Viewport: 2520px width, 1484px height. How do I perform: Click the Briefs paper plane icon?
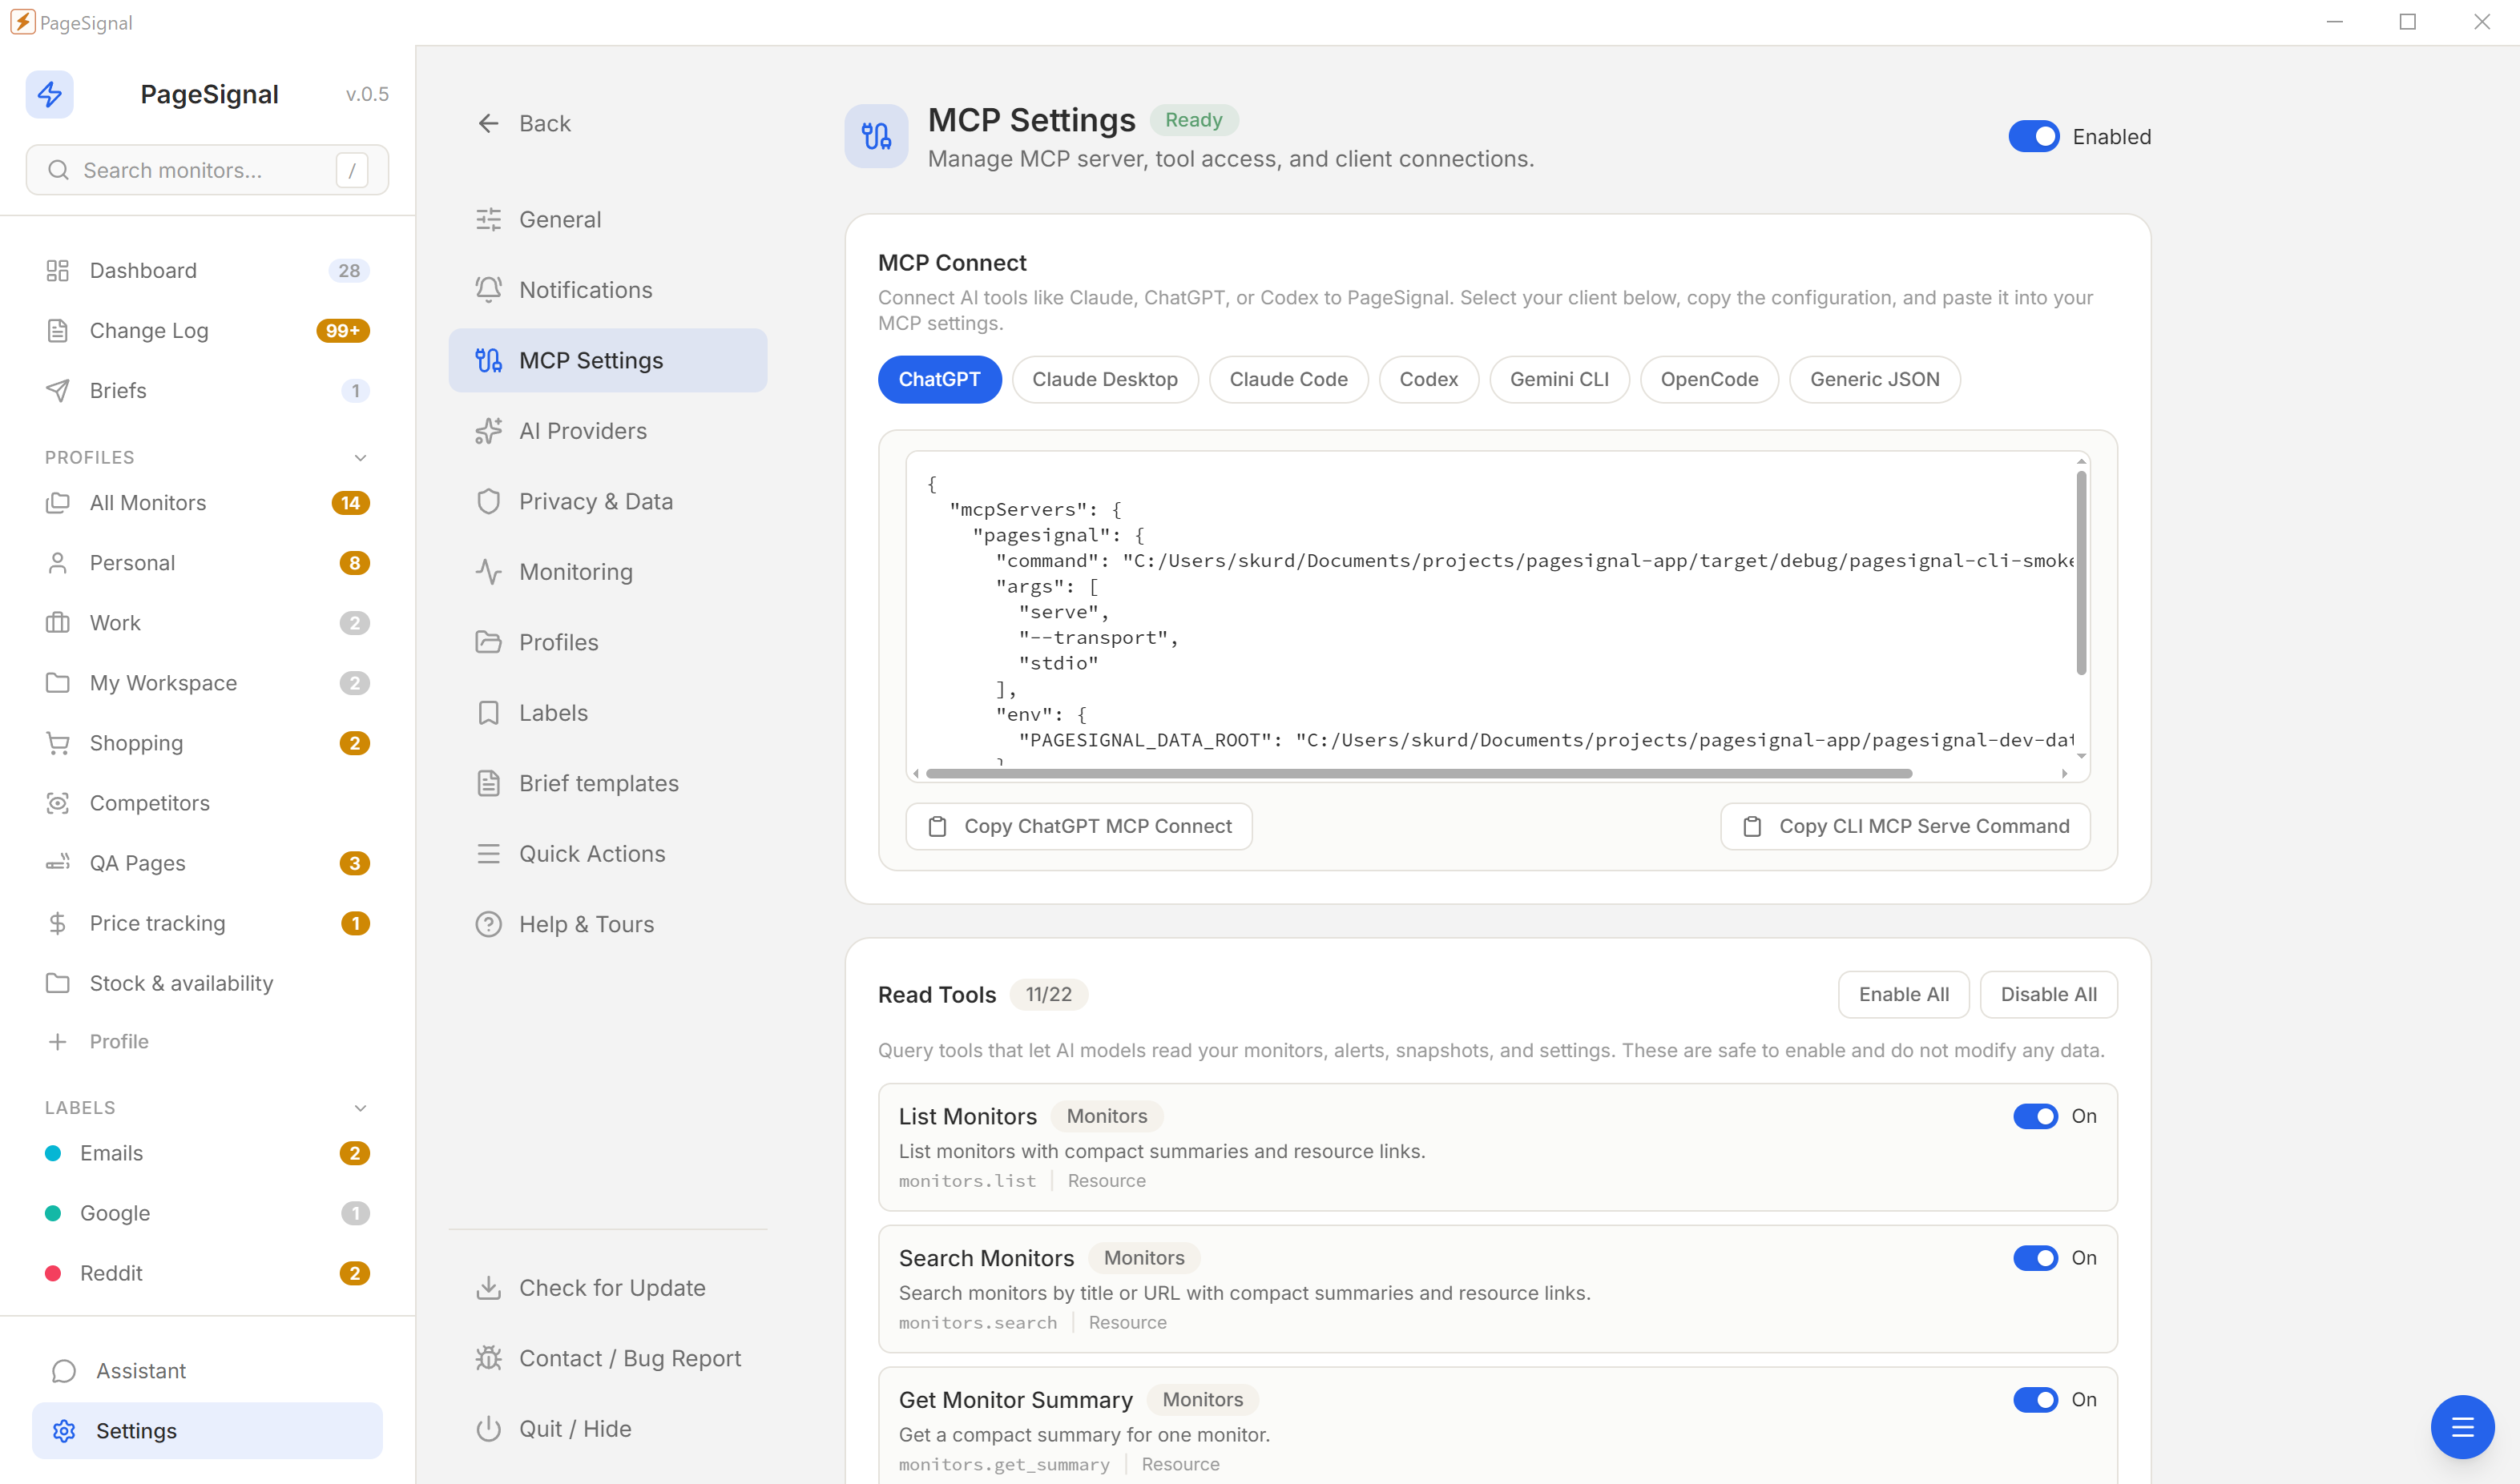pos(57,390)
